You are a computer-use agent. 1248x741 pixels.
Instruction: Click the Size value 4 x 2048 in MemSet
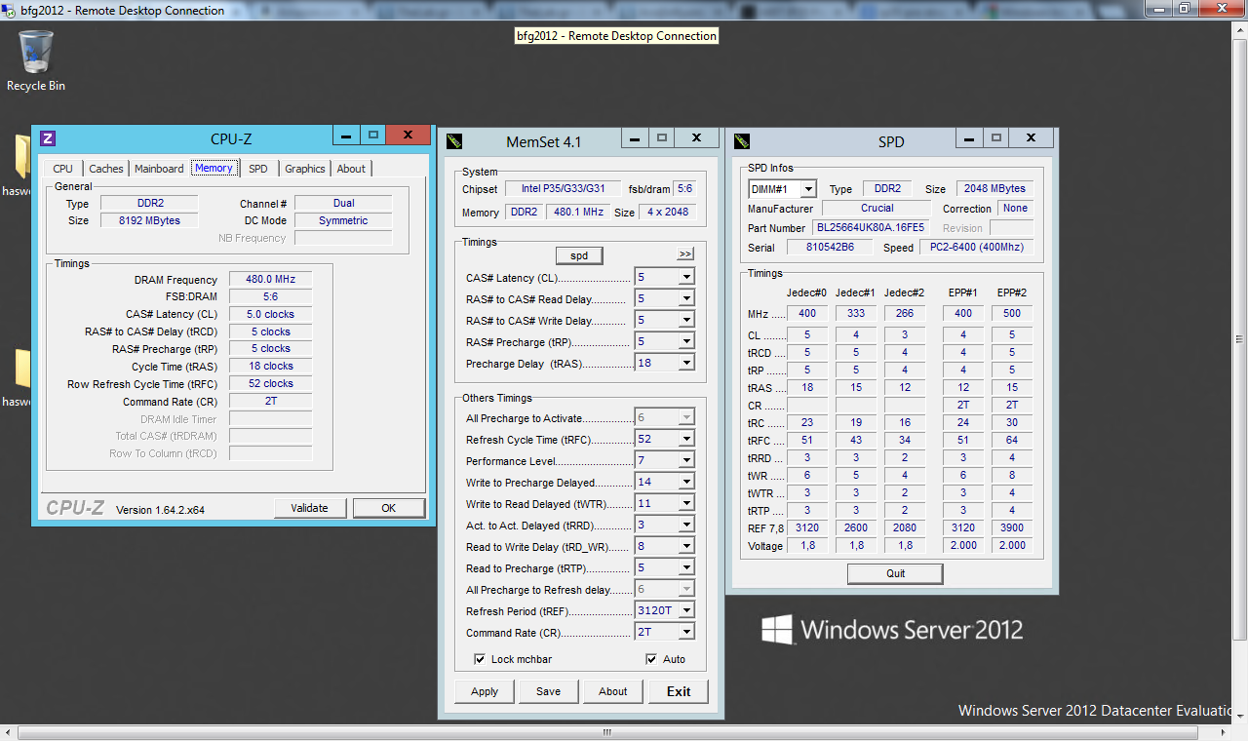(x=667, y=212)
